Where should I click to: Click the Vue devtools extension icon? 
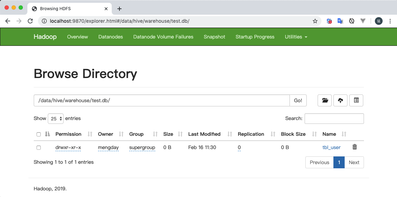click(363, 21)
